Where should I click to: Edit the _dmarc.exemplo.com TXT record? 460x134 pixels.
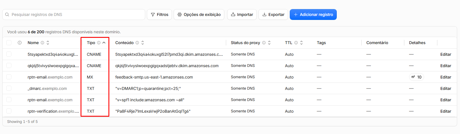click(446, 88)
